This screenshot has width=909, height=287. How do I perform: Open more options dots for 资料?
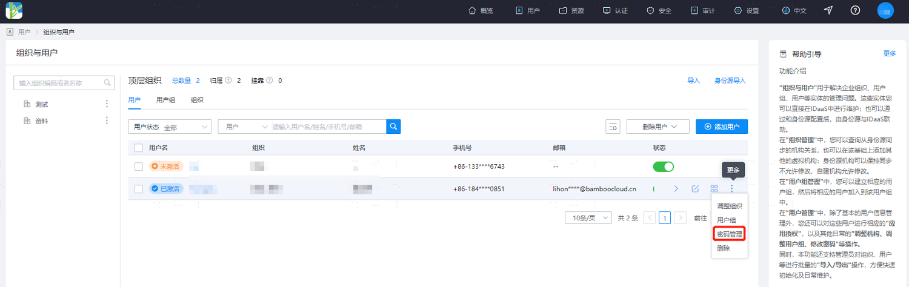107,120
